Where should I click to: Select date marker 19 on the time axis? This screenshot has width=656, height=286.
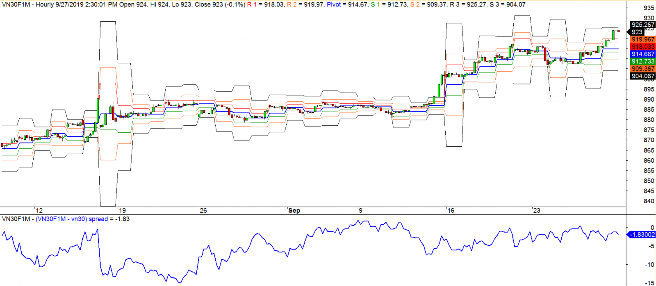[122, 211]
